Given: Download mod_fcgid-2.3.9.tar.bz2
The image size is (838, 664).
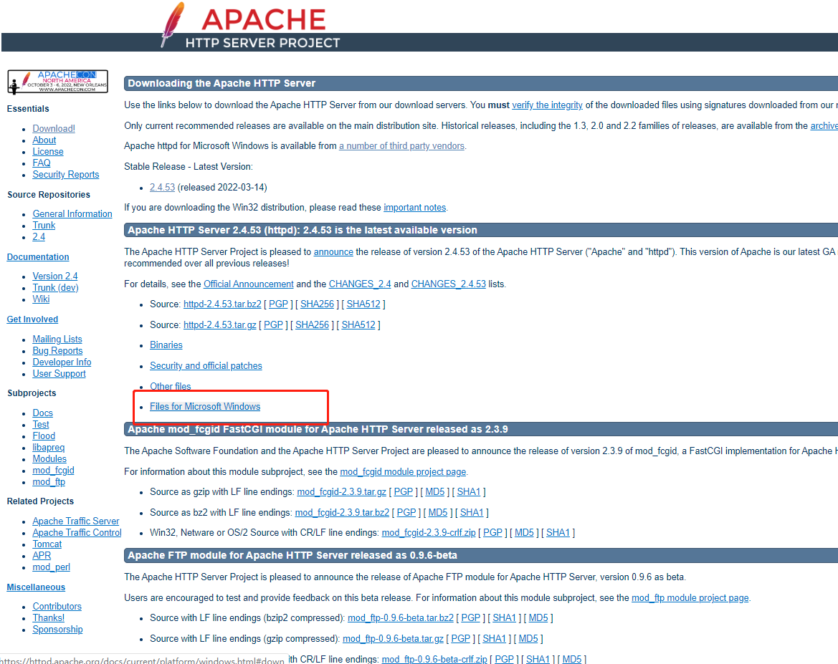Looking at the screenshot, I should click(342, 513).
